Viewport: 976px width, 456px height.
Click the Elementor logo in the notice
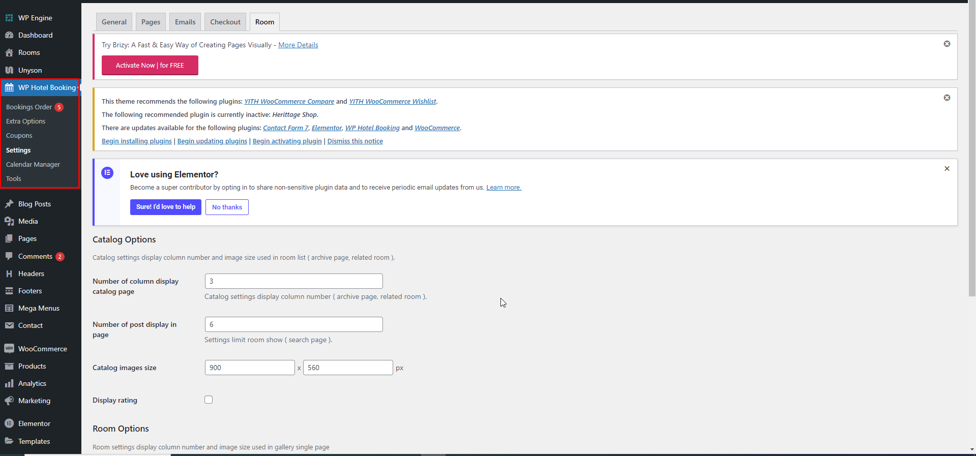tap(107, 173)
